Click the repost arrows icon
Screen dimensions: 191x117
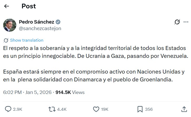[x=52, y=109]
